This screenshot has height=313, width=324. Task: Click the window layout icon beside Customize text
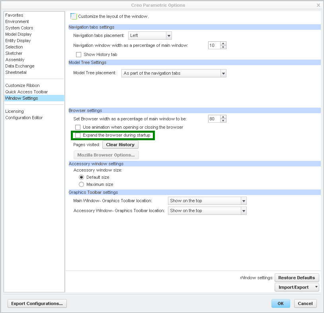(x=73, y=16)
